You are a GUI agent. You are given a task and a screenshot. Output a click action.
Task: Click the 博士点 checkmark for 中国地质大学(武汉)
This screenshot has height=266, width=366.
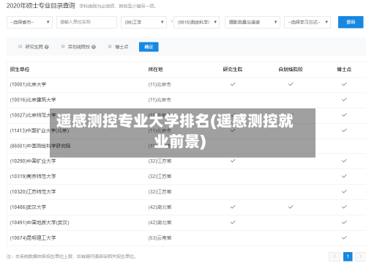click(344, 222)
